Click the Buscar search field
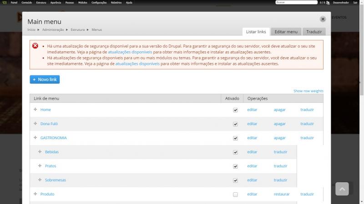 296,2
